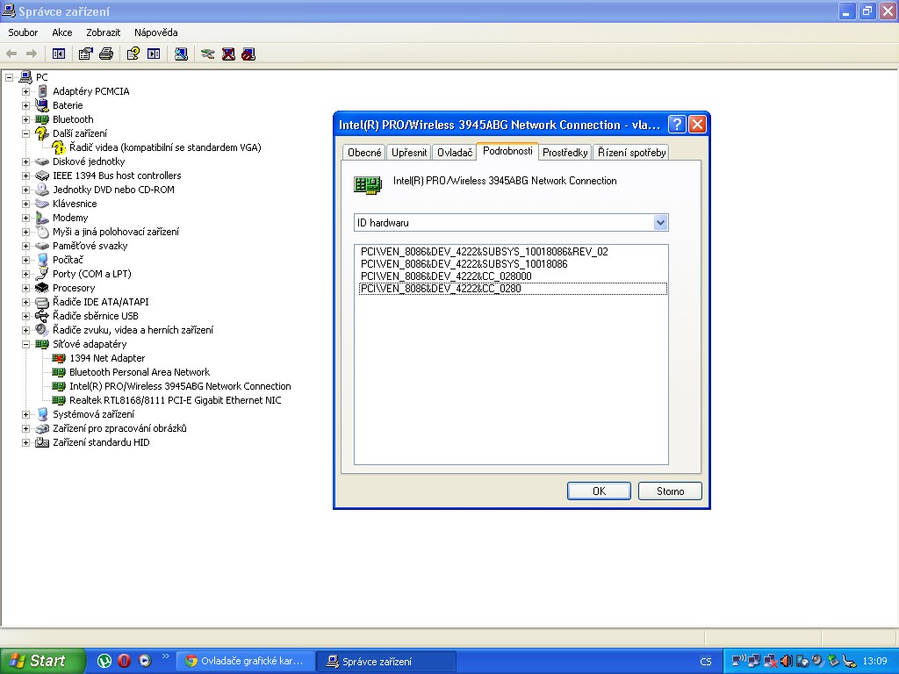Collapse the Síťové adapatéry node
Viewport: 899px width, 674px height.
pyautogui.click(x=26, y=344)
